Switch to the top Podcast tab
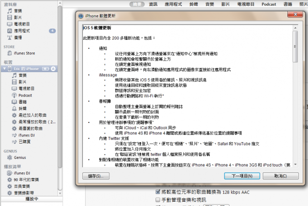 [269, 4]
